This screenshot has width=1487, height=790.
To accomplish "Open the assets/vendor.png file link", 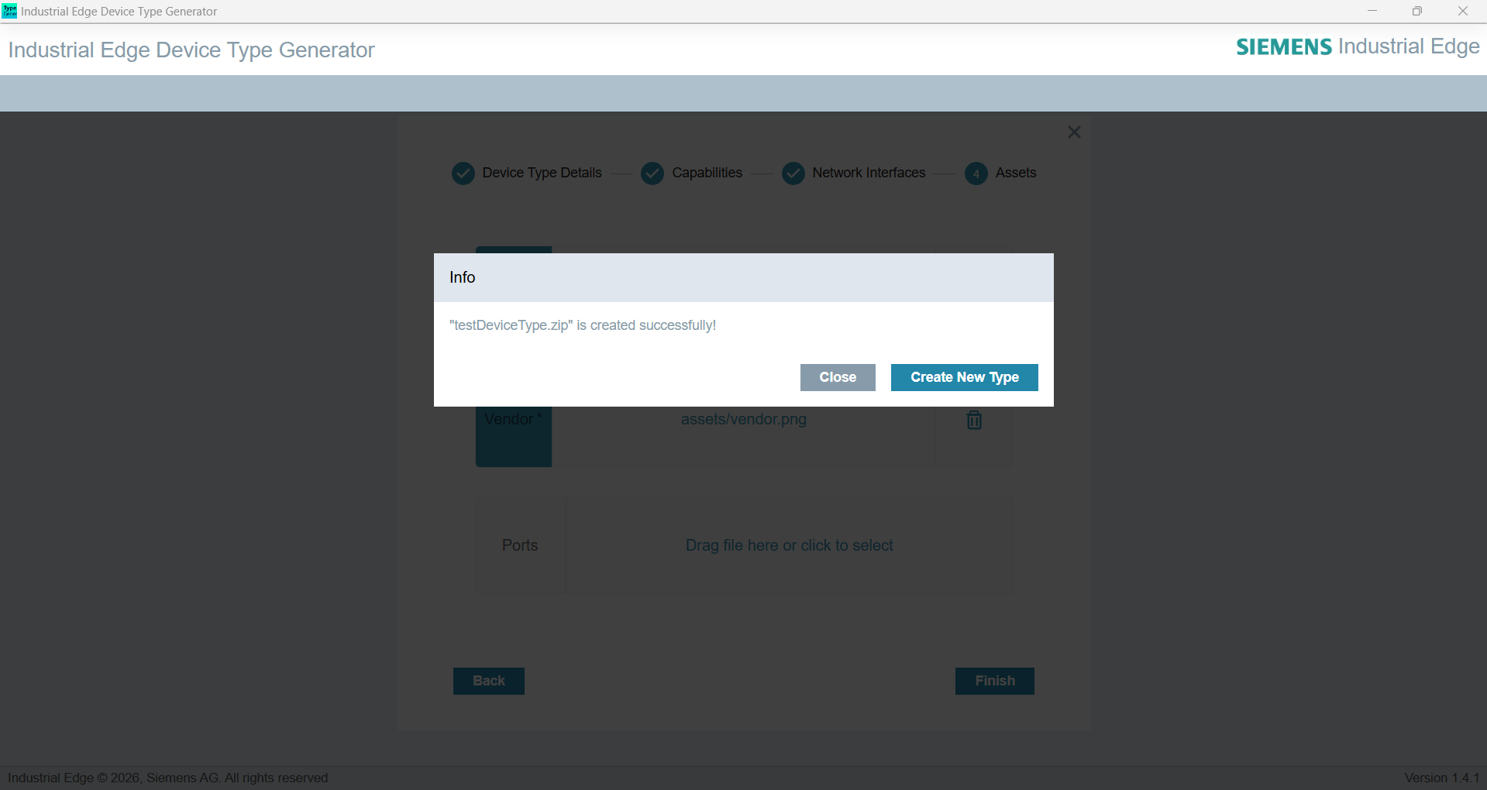I will (x=744, y=419).
